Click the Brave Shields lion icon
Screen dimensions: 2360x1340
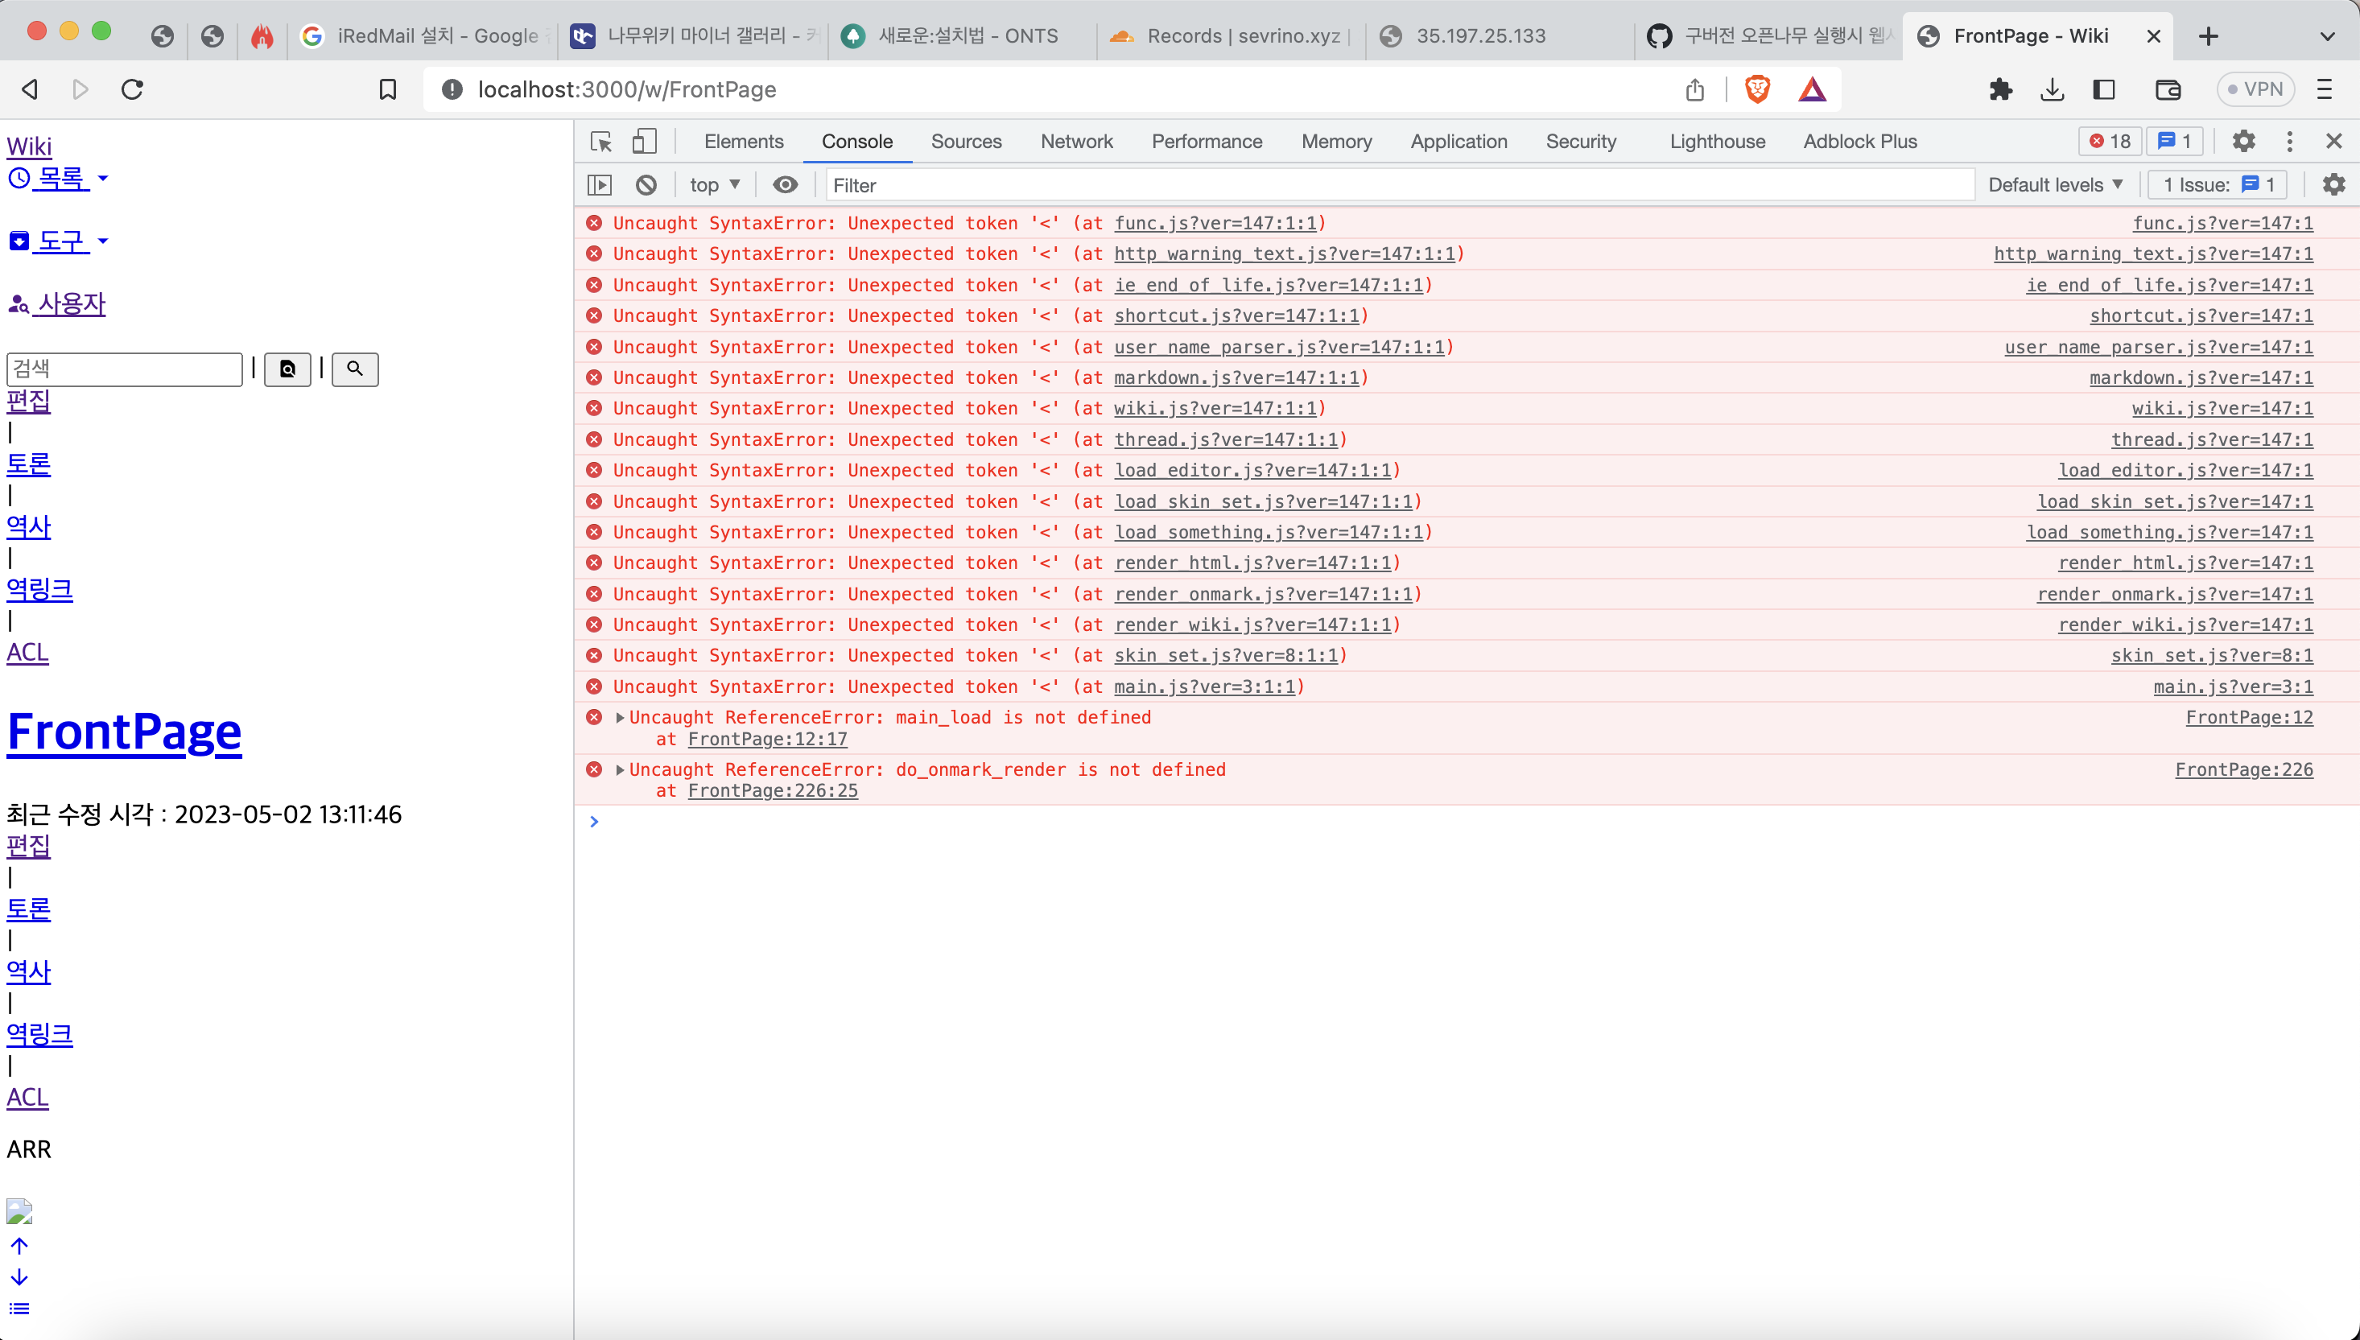pyautogui.click(x=1758, y=89)
